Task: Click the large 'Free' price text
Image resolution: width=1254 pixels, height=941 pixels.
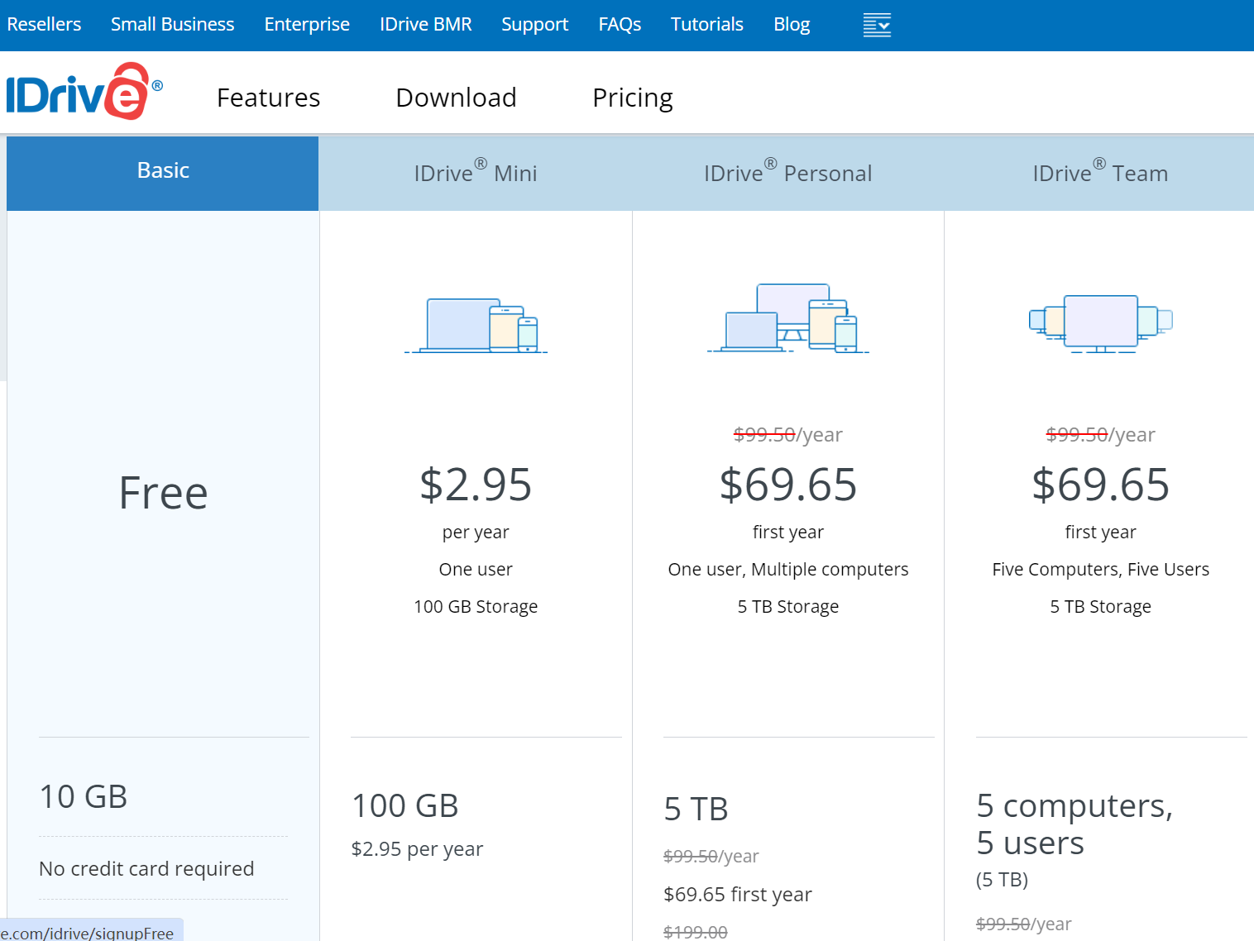Action: pyautogui.click(x=163, y=493)
